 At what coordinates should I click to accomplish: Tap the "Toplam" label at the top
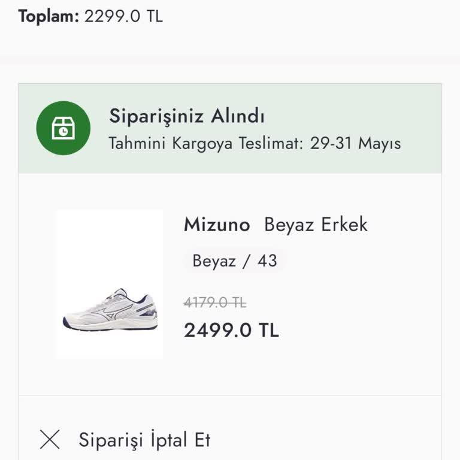click(x=49, y=16)
